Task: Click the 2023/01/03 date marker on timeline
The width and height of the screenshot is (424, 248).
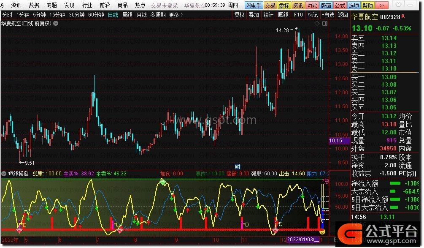Action: tap(303, 240)
